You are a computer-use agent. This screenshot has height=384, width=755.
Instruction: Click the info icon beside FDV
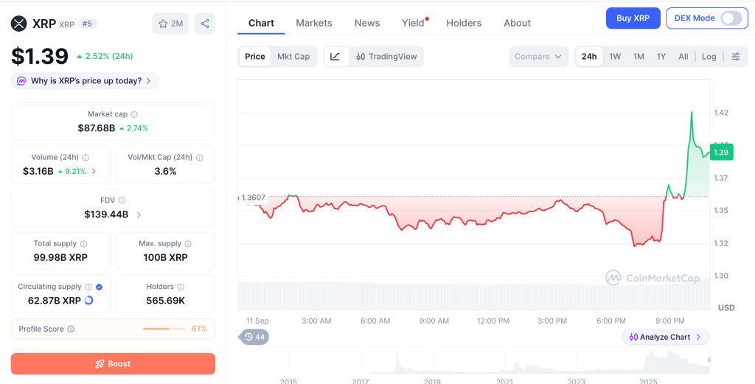122,200
